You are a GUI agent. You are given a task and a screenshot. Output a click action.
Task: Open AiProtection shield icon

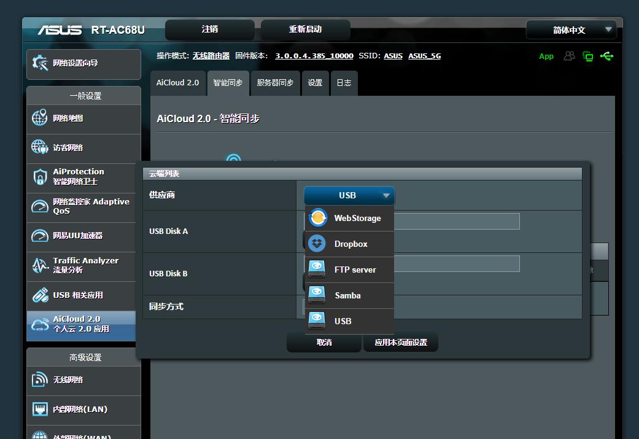[x=39, y=176]
